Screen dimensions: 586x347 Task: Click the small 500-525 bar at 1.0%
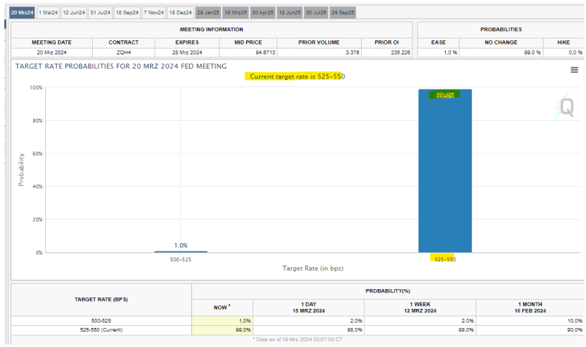coord(180,252)
